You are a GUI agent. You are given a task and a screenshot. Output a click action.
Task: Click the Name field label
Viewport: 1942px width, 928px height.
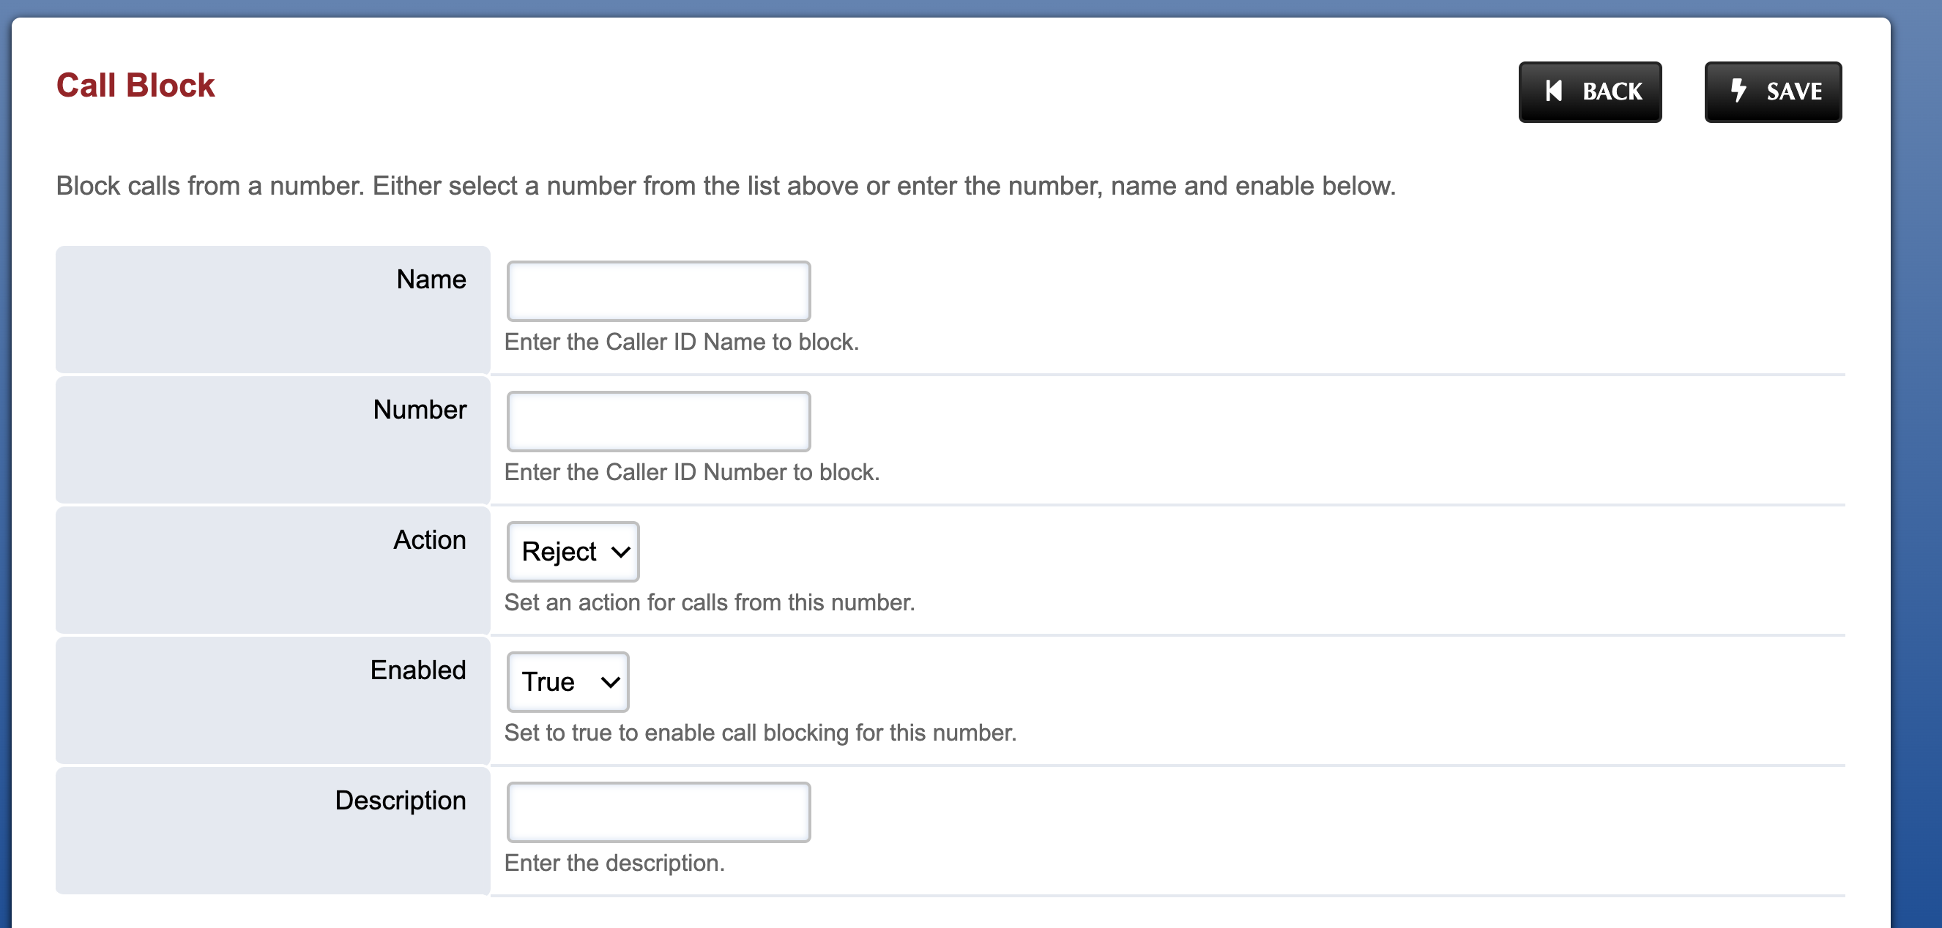431,280
